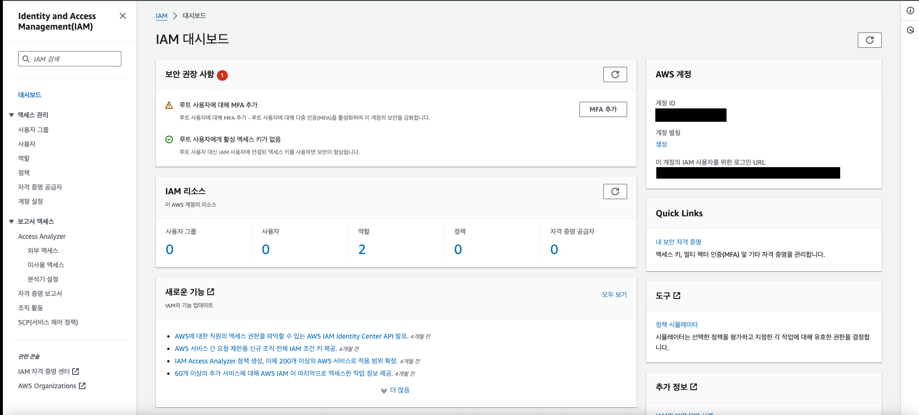Image resolution: width=919 pixels, height=415 pixels.
Task: Open 자격 증명 보고서 in the sidebar
Action: point(40,293)
